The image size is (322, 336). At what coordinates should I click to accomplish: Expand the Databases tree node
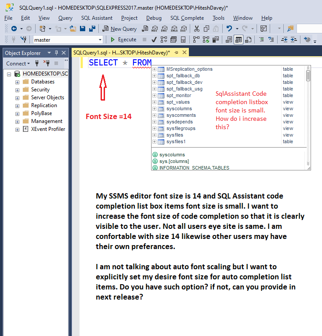click(x=18, y=82)
